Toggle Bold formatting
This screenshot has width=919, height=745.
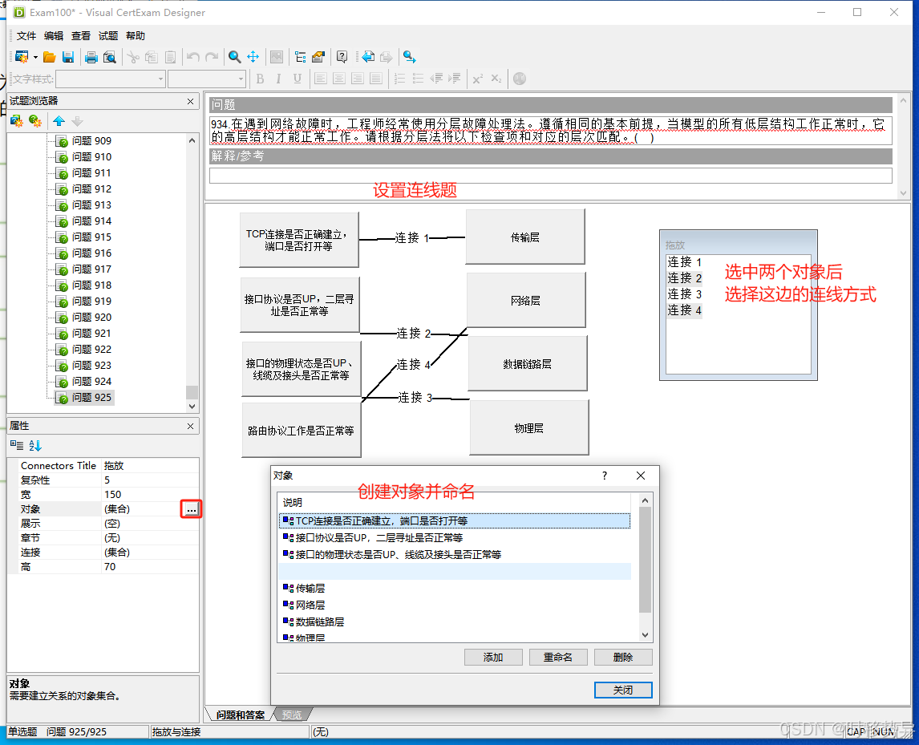(x=261, y=79)
